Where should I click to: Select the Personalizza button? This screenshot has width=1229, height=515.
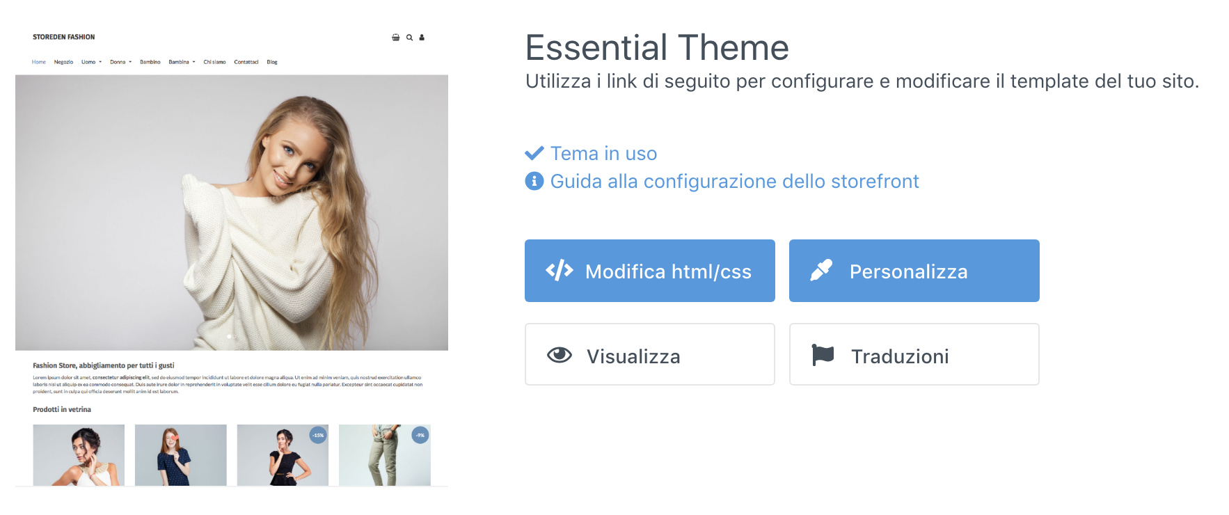[914, 271]
